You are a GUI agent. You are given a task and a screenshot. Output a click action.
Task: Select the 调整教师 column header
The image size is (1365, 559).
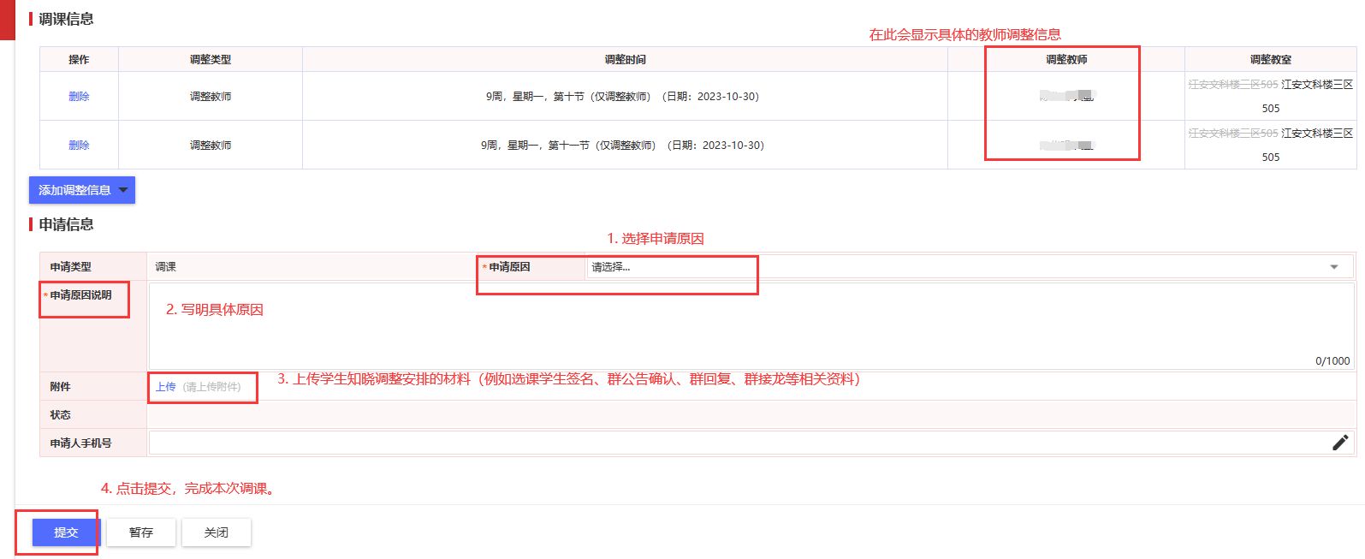pyautogui.click(x=1066, y=60)
